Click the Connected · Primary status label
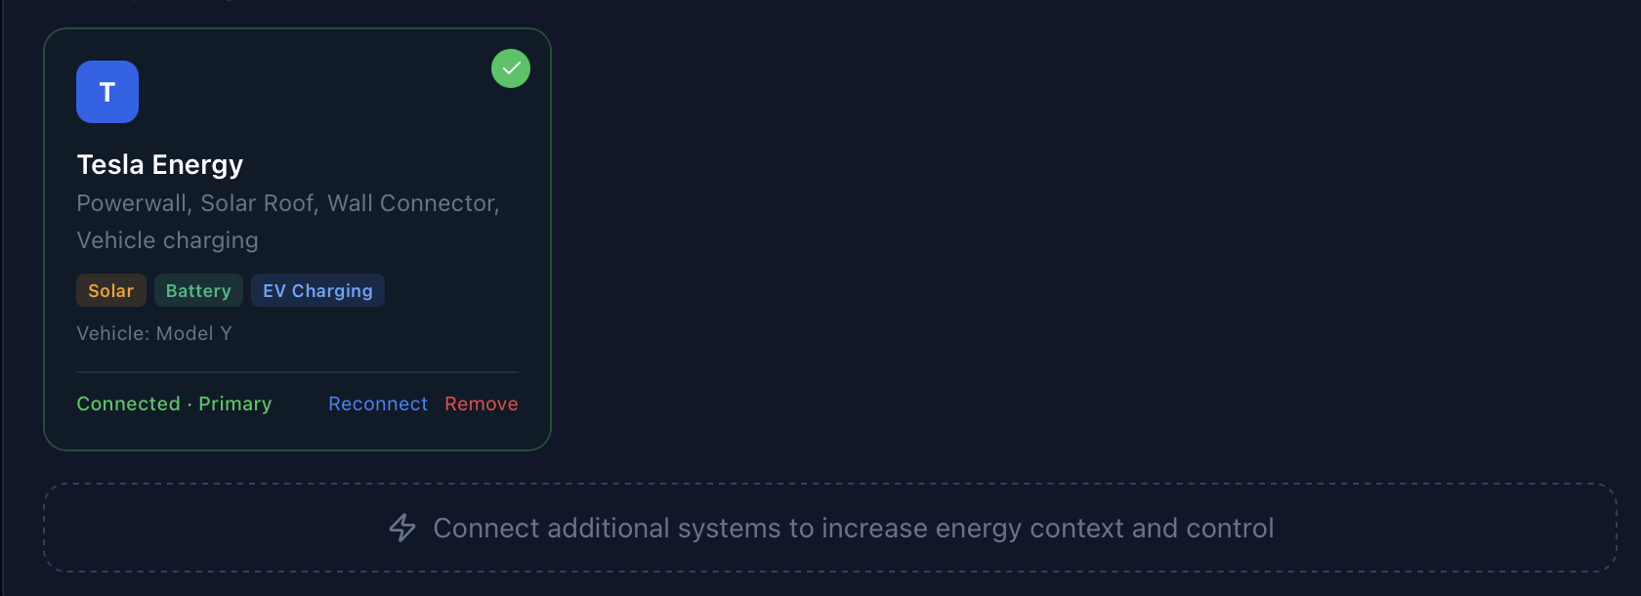Screen dimensions: 1641x596 pos(174,404)
